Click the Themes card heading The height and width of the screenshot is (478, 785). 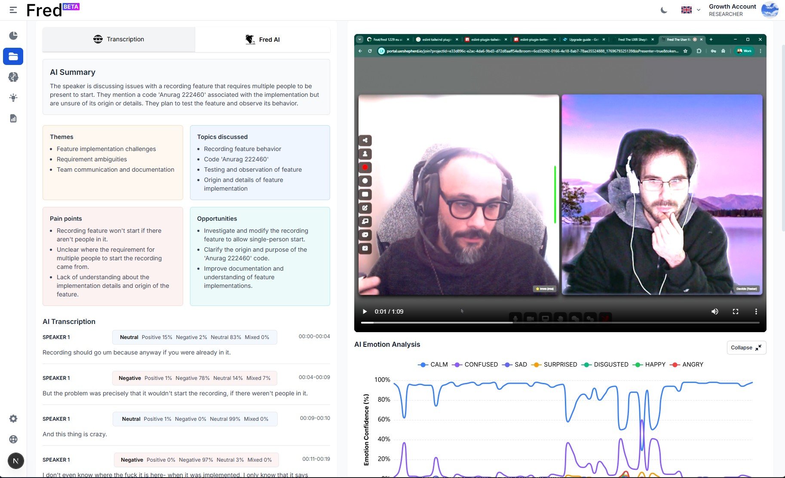coord(61,137)
